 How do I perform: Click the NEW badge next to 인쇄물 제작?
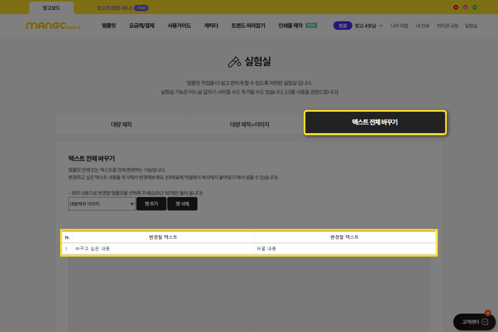pyautogui.click(x=311, y=26)
